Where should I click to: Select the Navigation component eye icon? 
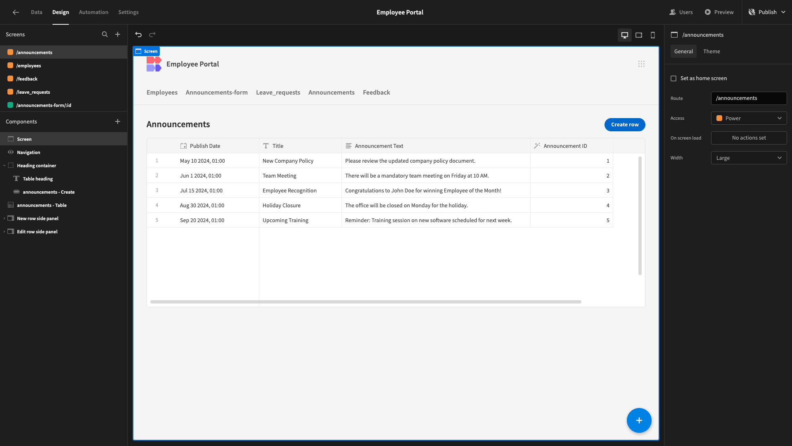coord(11,152)
